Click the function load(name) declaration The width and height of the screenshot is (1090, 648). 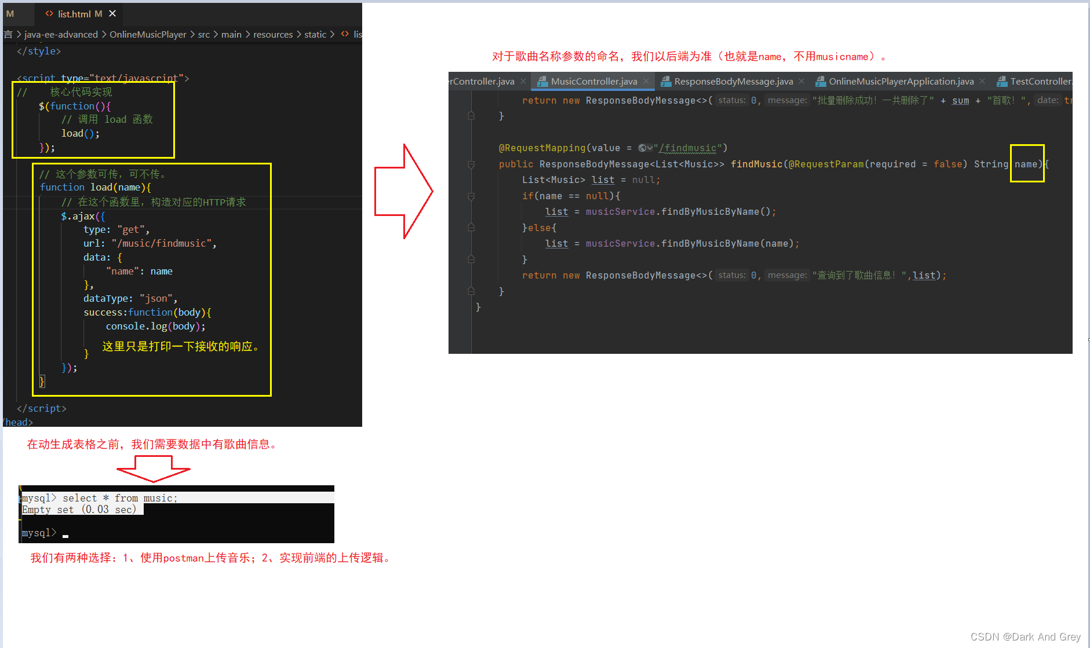coord(96,188)
